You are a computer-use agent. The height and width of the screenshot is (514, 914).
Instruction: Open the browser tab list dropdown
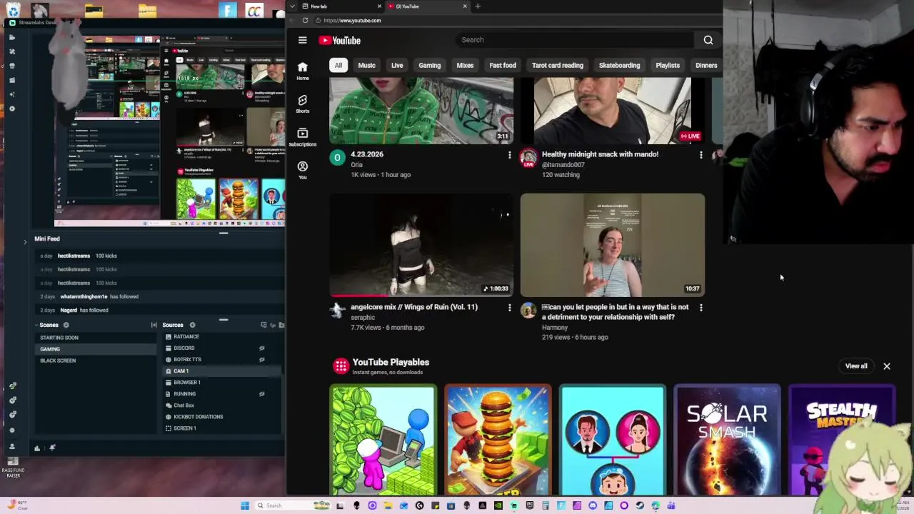pos(292,6)
